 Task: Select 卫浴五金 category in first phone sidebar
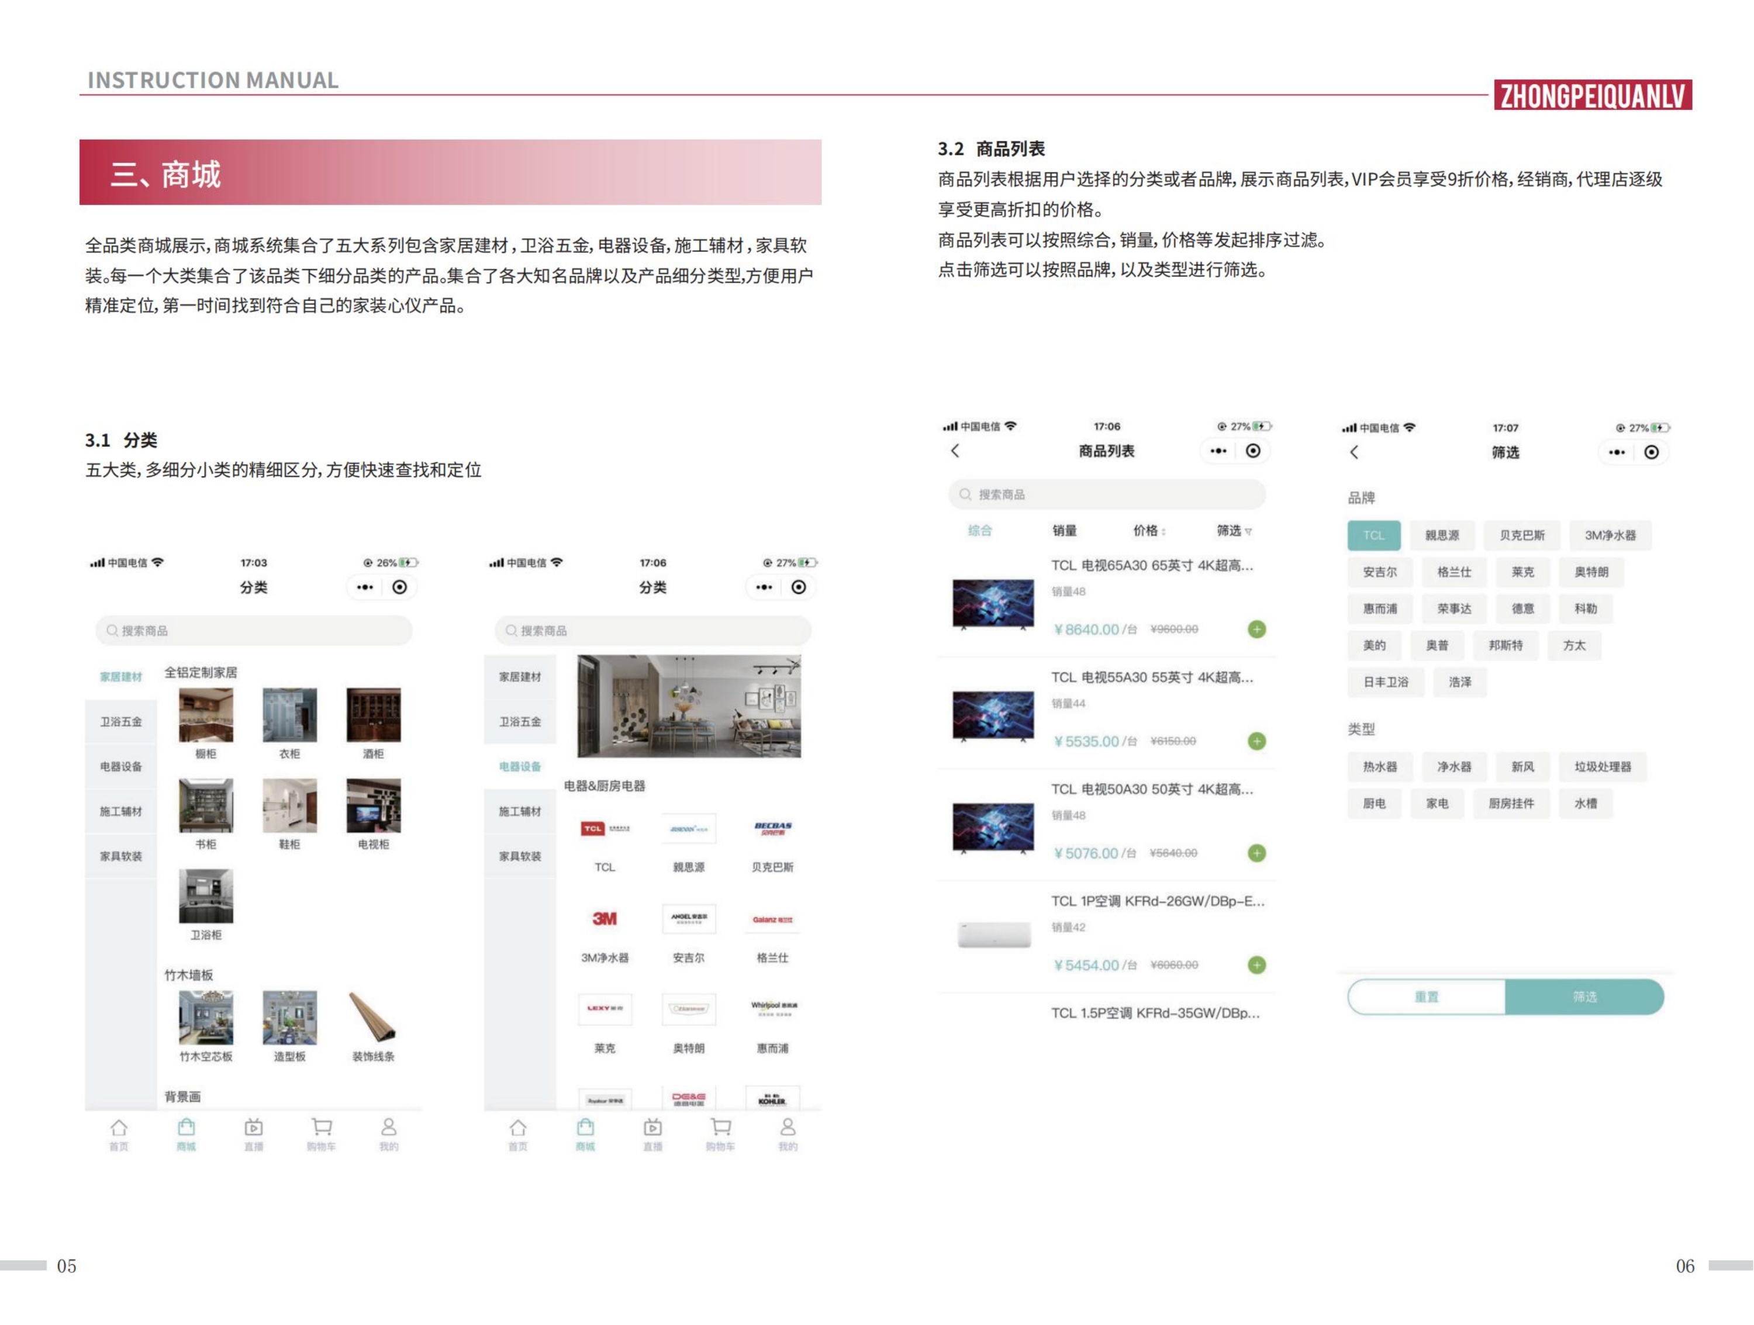122,722
